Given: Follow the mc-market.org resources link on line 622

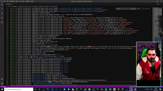Looking at the screenshot, I should (59, 58).
